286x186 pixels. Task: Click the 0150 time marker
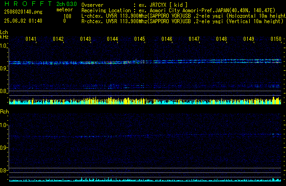[276, 39]
